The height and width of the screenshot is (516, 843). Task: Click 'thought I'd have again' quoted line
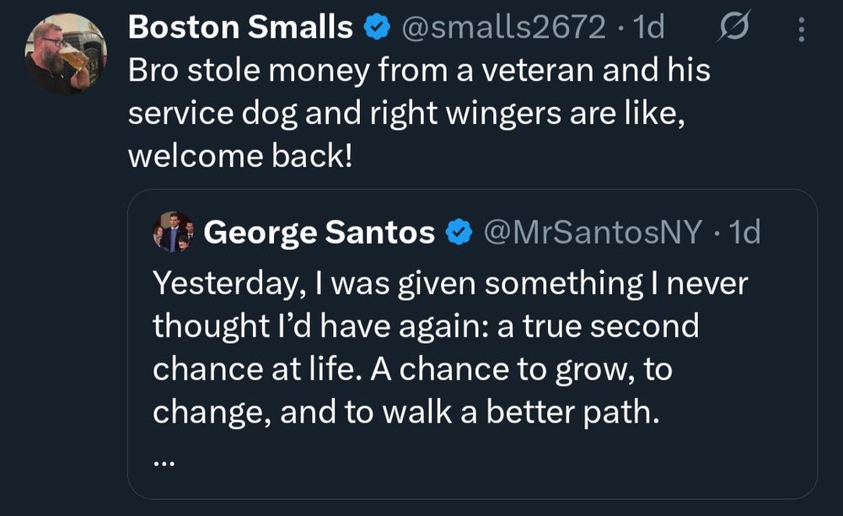click(426, 326)
